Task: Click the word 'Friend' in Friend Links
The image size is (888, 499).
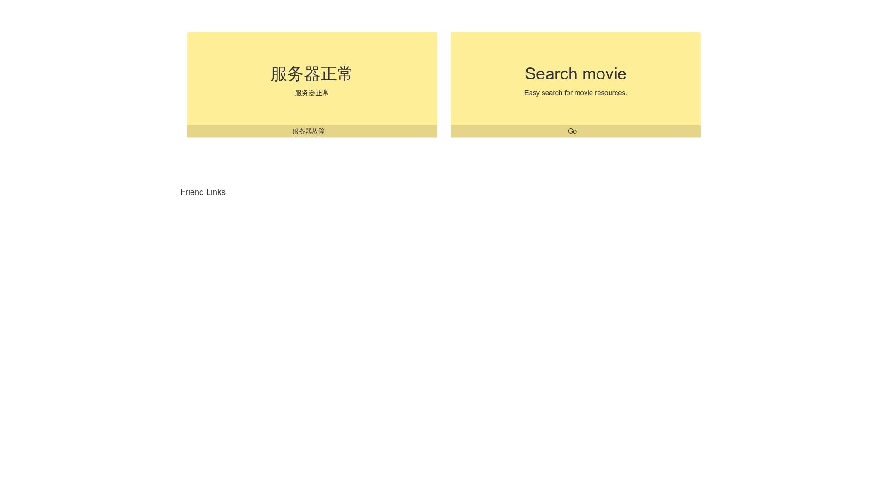Action: coord(192,192)
